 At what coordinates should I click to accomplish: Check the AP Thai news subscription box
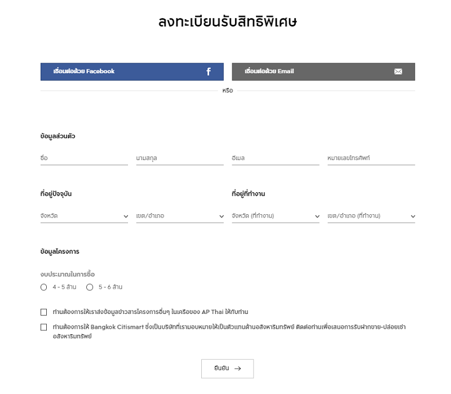(44, 312)
